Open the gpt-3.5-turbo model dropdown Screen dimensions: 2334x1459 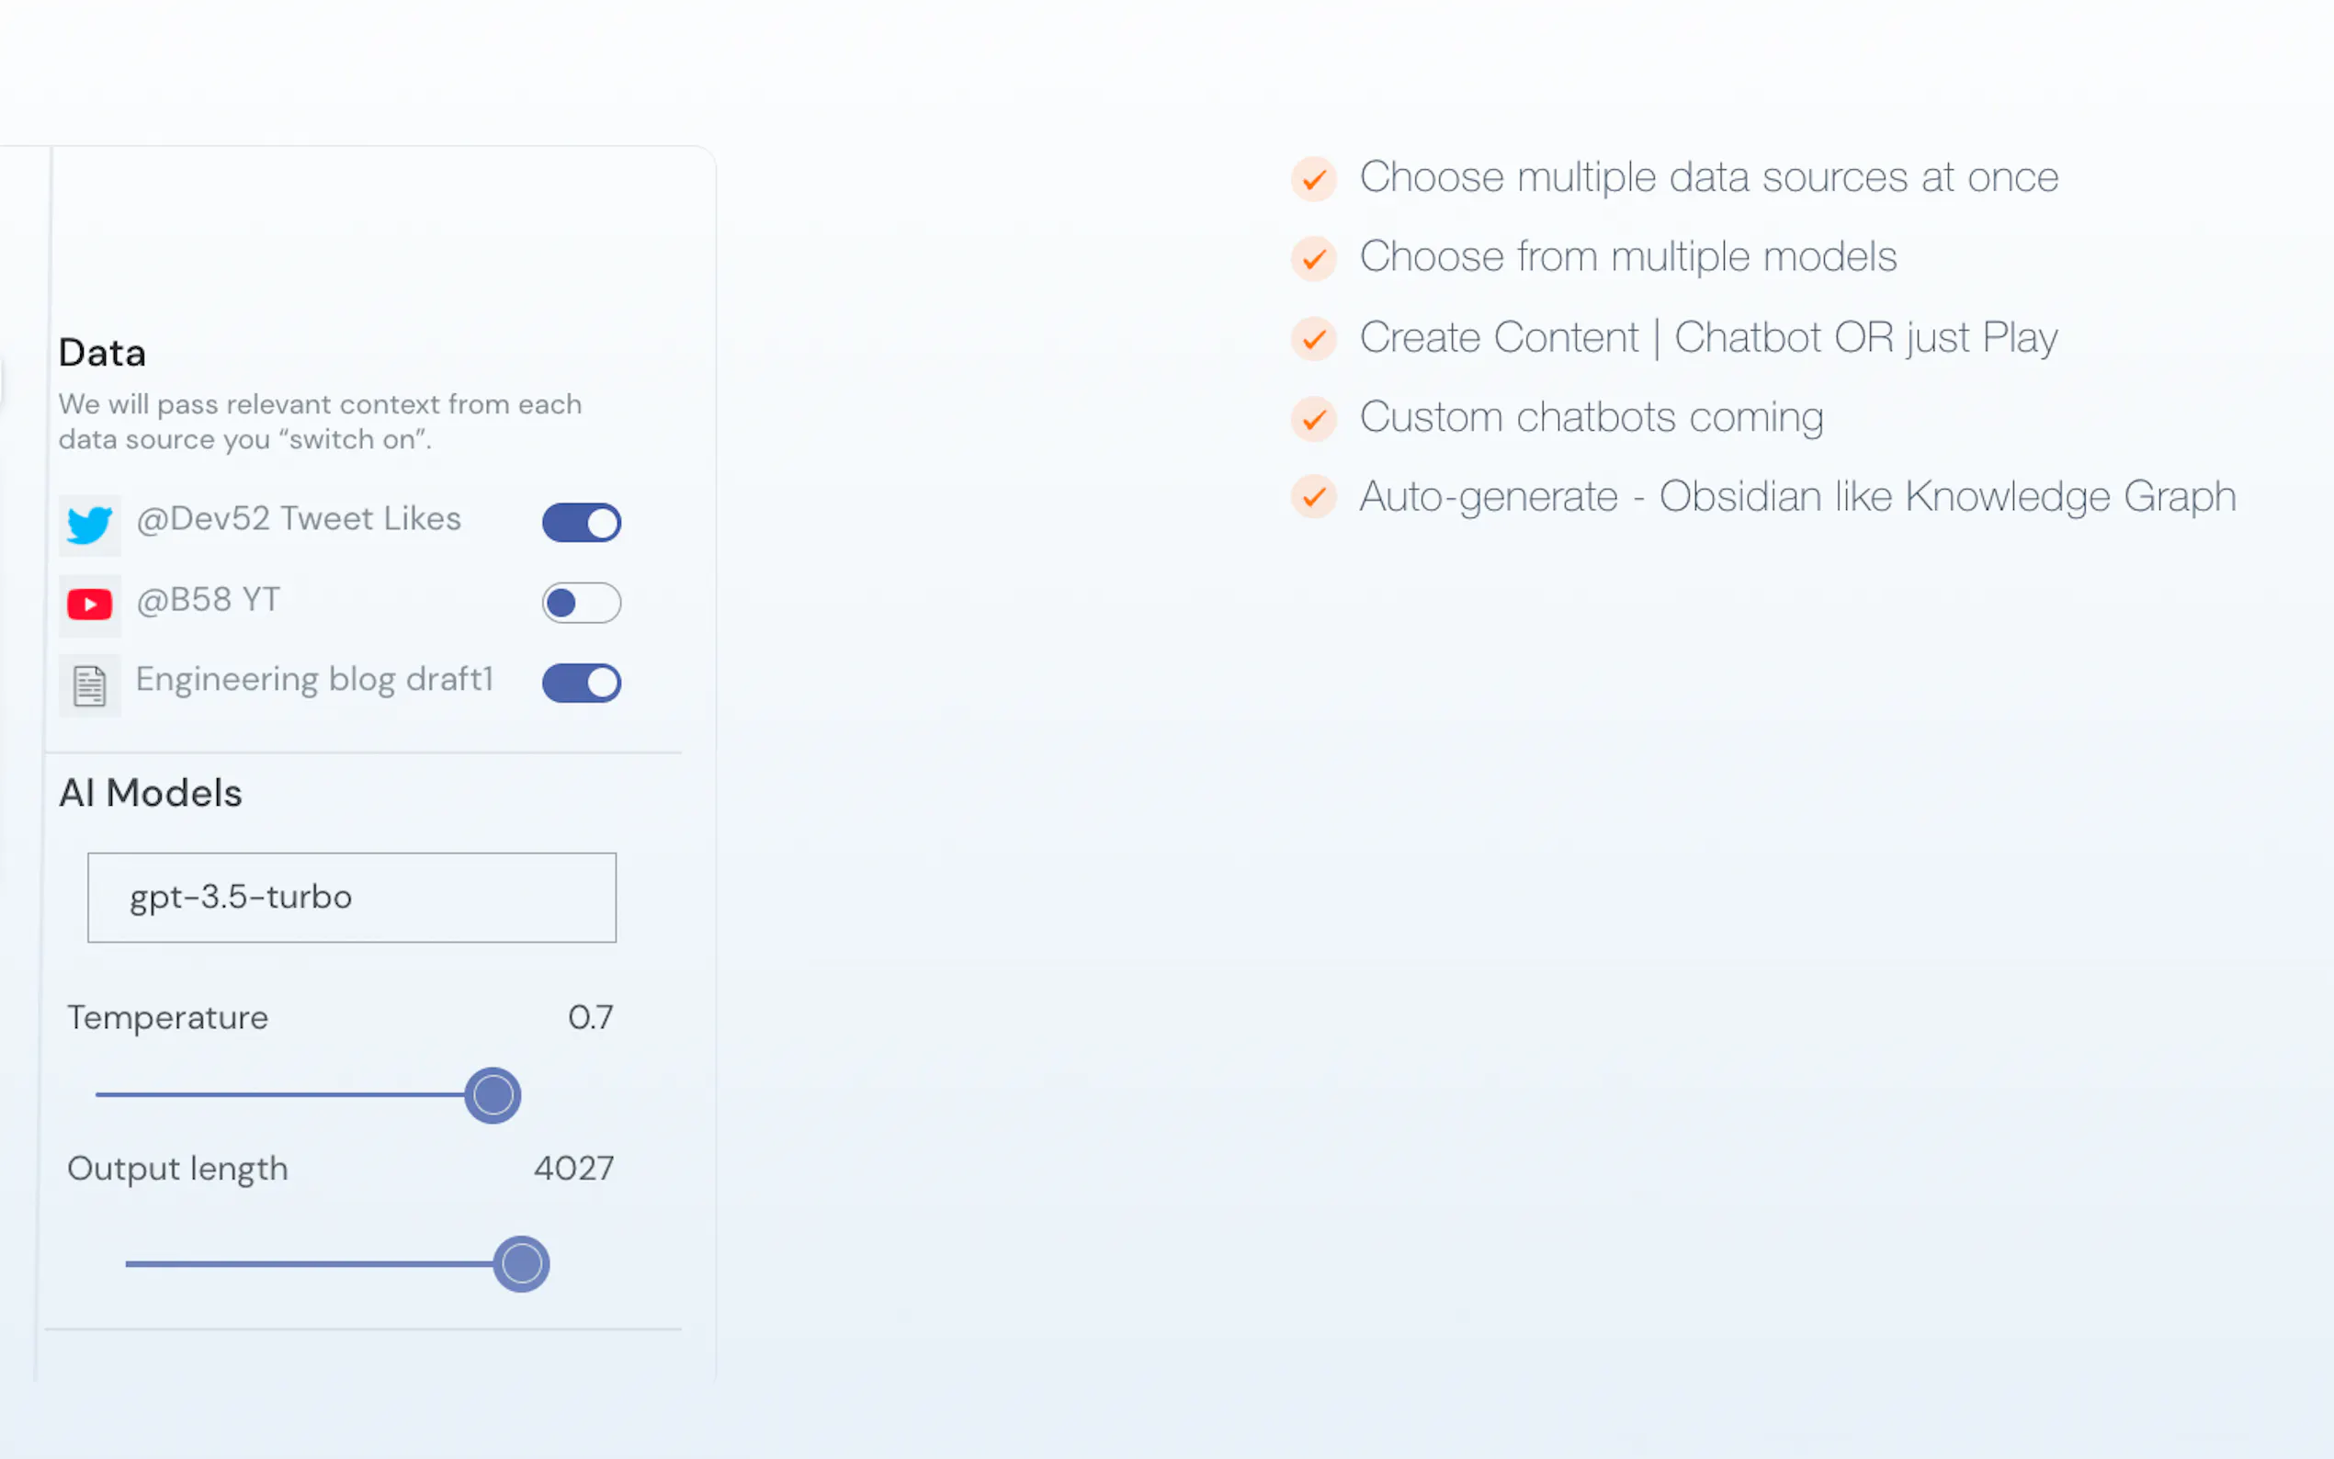coord(351,898)
